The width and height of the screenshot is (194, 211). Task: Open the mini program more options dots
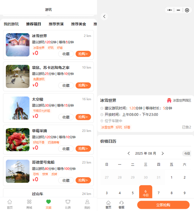click(x=170, y=10)
